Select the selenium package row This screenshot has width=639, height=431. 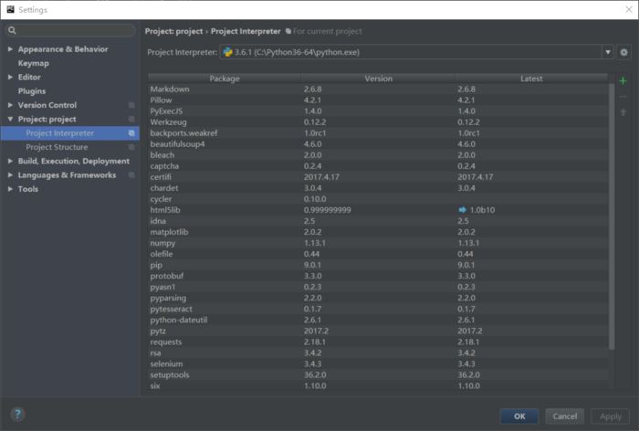pos(378,363)
